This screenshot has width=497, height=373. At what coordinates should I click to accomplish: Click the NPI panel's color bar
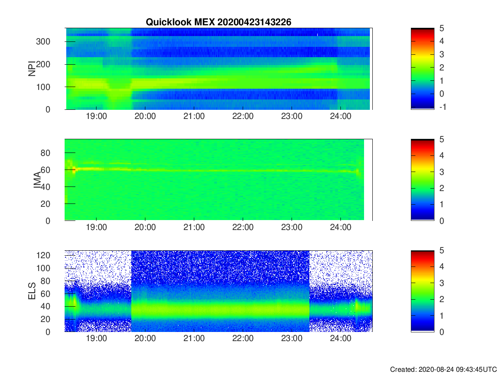[422, 69]
